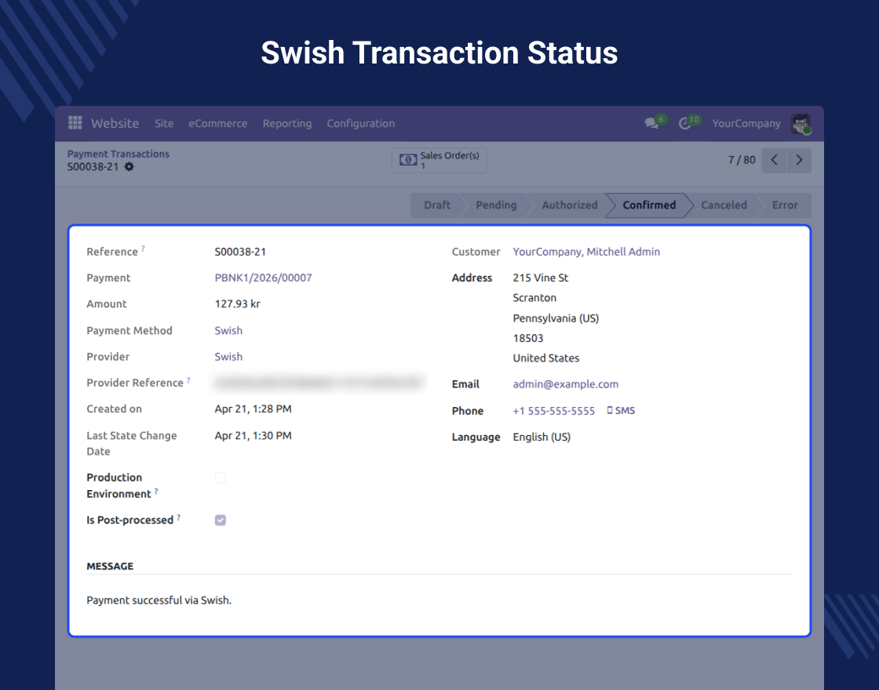Click the state Pennsylvania (US)
879x690 pixels.
tap(556, 318)
